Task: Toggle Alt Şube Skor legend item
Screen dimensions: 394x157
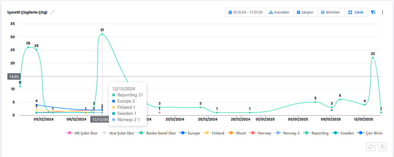Action: [x=84, y=133]
